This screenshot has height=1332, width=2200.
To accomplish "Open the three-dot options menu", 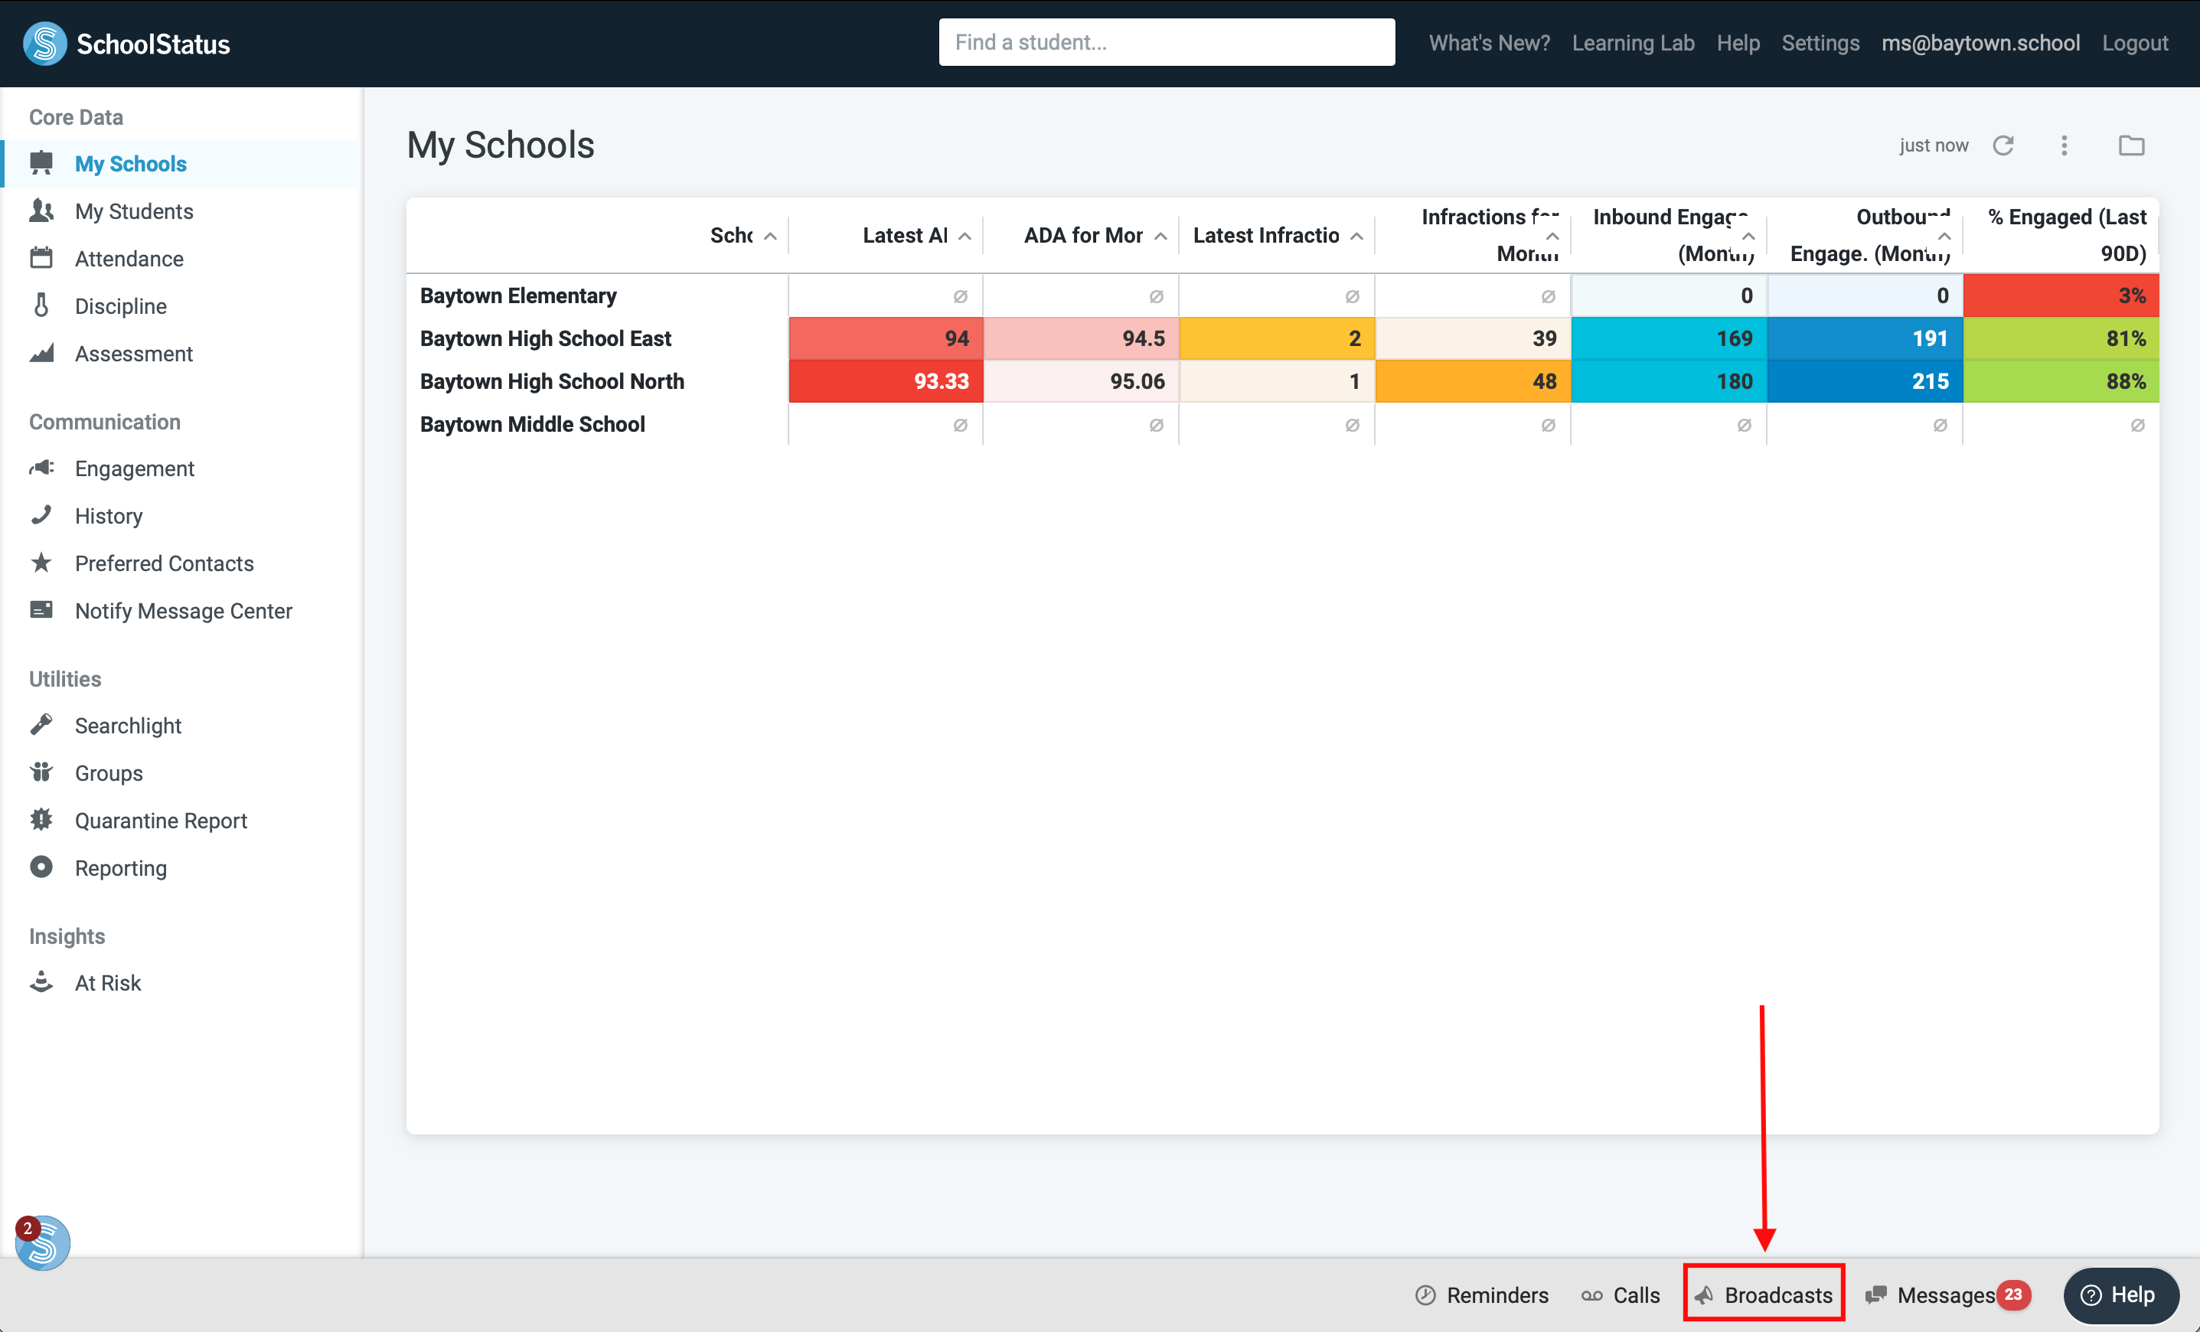I will coord(2064,145).
